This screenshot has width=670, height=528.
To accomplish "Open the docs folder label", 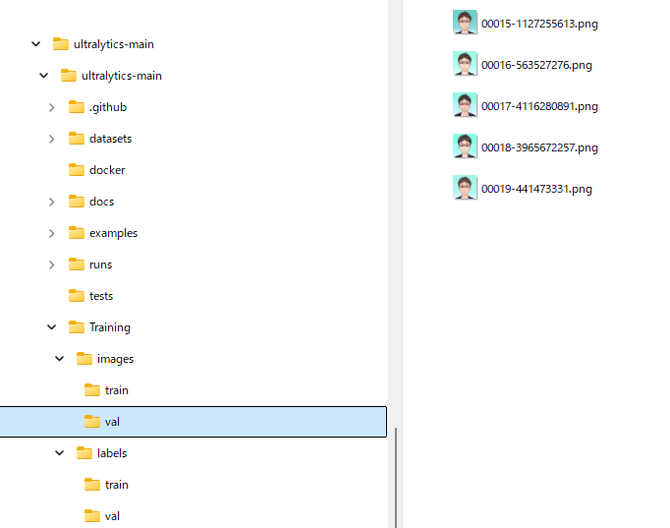I will [102, 202].
